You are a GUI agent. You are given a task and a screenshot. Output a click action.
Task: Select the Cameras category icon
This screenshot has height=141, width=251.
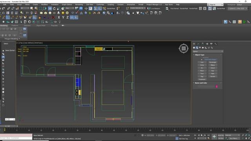coord(203,48)
